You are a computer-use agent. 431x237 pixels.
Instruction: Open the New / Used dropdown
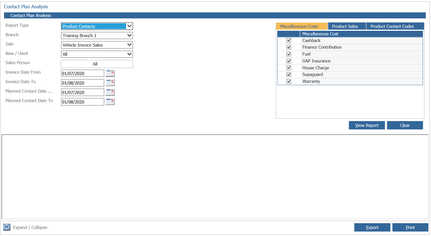pos(97,54)
